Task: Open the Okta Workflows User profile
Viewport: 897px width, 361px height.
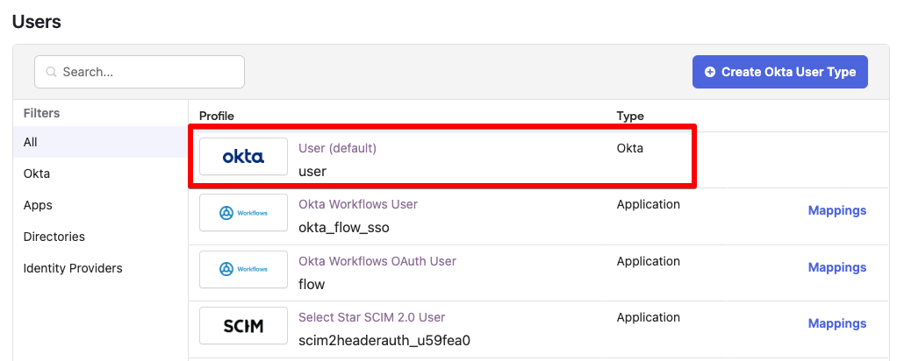Action: tap(358, 204)
